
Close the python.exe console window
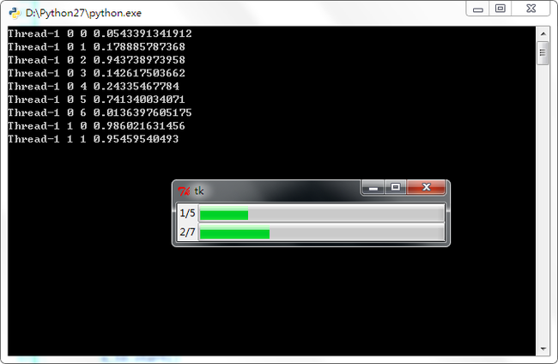click(531, 9)
